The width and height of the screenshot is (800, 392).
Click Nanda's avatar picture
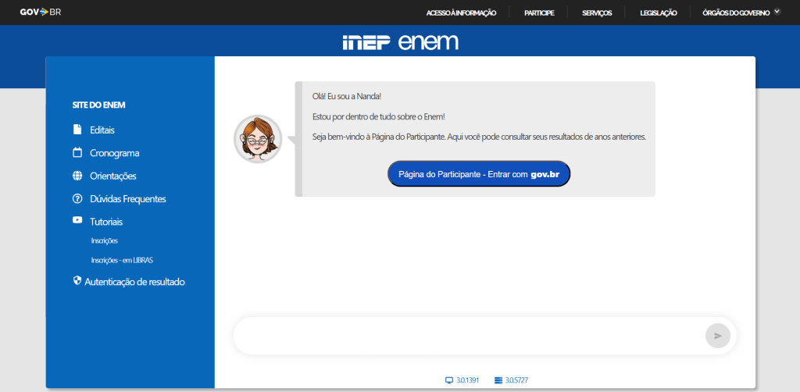[x=258, y=139]
